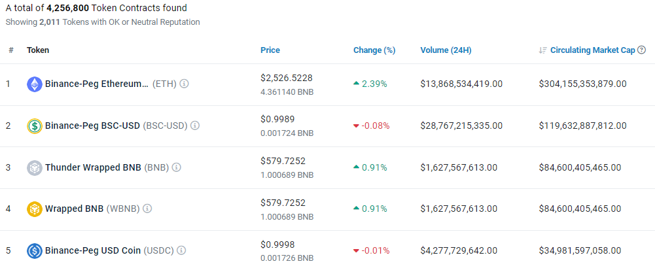Image resolution: width=655 pixels, height=270 pixels.
Task: Click market cap $119,632,887,812.00
Action: tap(583, 126)
